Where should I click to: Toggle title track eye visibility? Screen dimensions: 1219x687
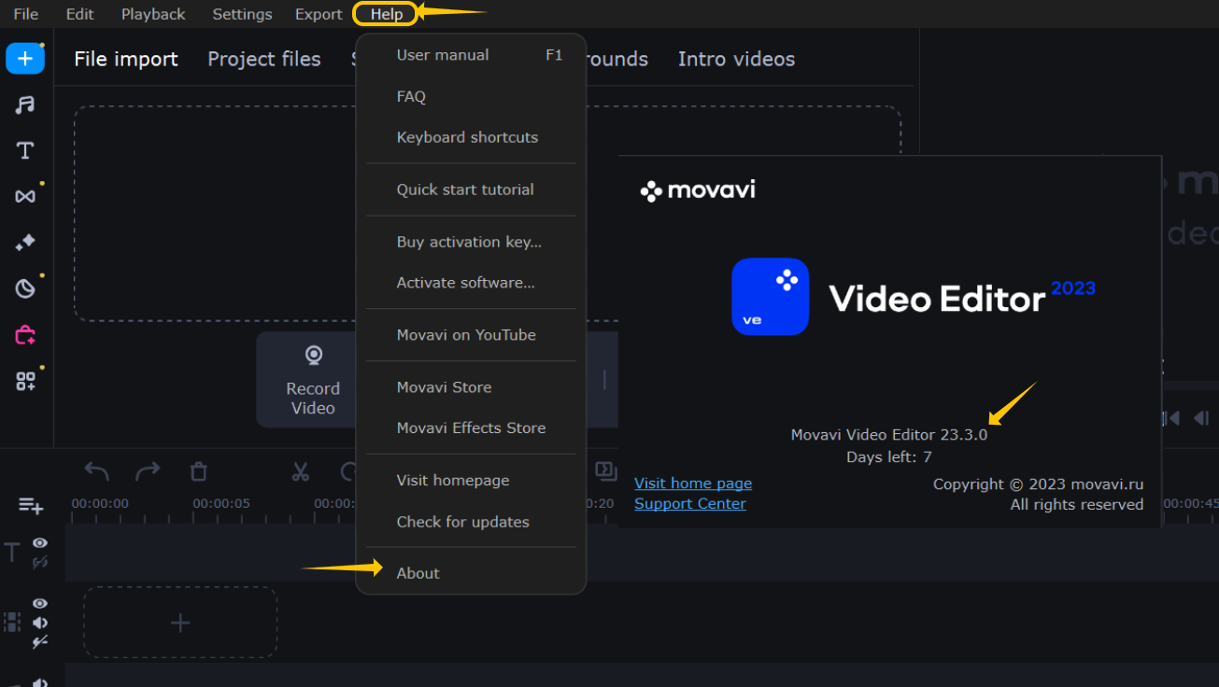(x=40, y=542)
